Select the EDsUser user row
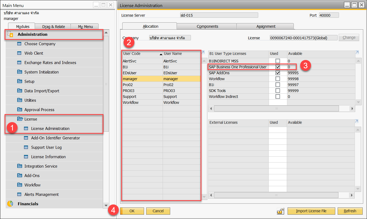 [161, 73]
